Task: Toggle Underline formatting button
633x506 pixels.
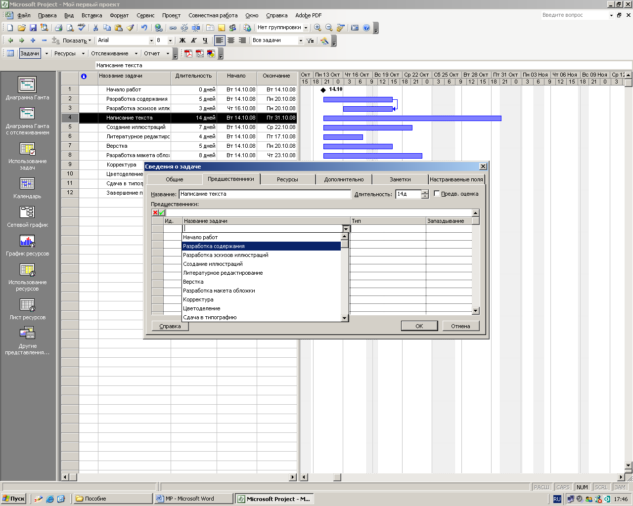Action: 205,41
